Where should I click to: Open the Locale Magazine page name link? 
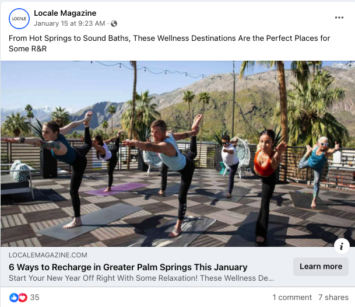click(x=65, y=13)
